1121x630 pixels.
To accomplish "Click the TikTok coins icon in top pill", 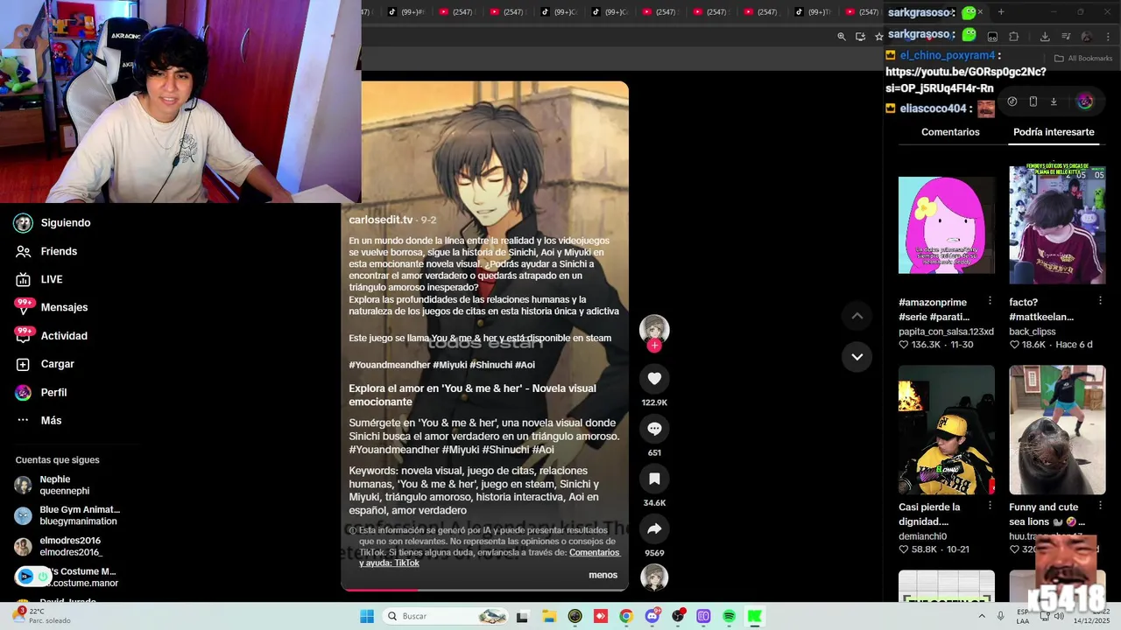I will point(1012,101).
